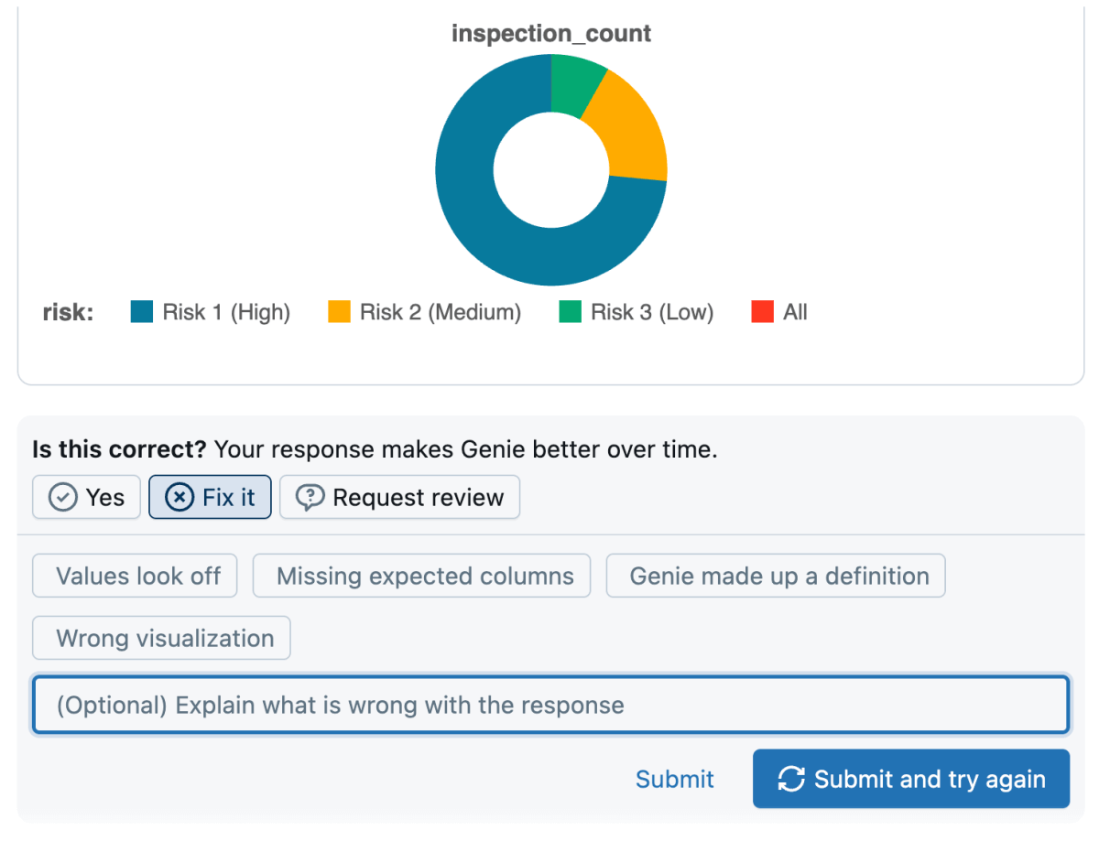Toggle the Values look off chip
The height and width of the screenshot is (841, 1099).
[136, 577]
